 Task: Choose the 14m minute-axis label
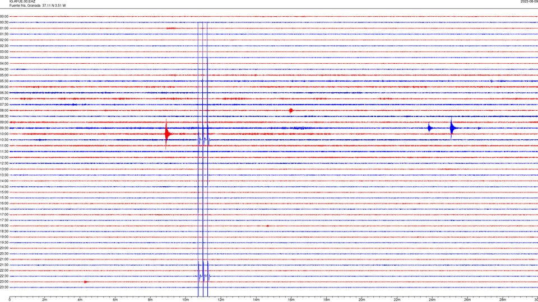click(x=256, y=300)
